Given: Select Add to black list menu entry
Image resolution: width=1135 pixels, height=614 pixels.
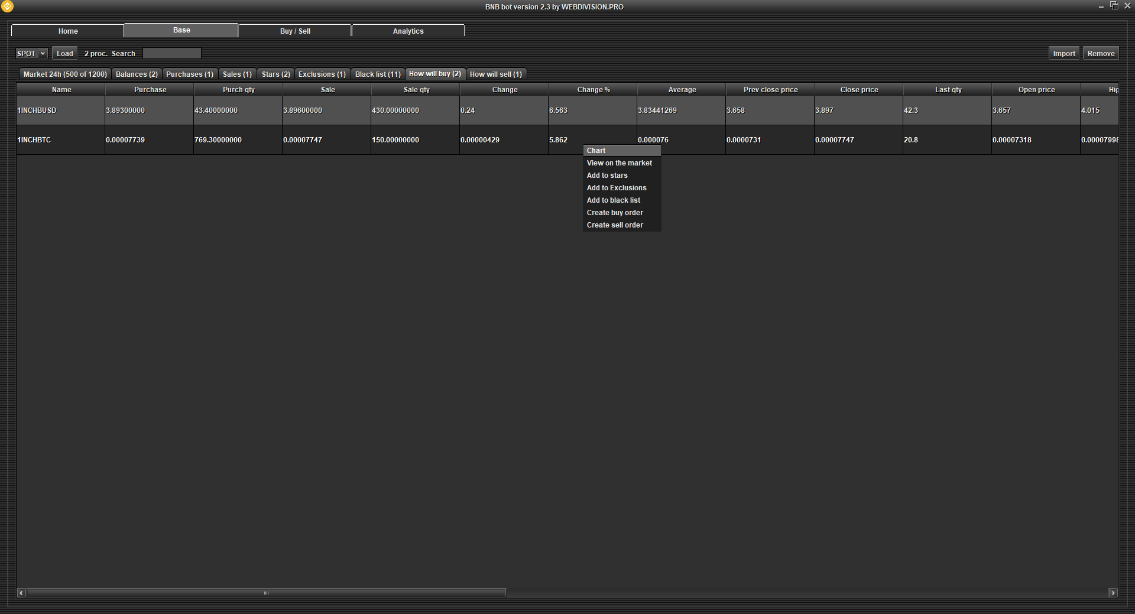Looking at the screenshot, I should pyautogui.click(x=614, y=200).
